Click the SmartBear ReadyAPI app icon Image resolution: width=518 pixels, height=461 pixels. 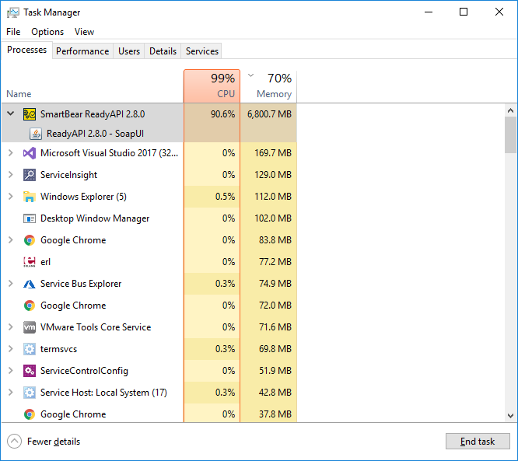[30, 114]
